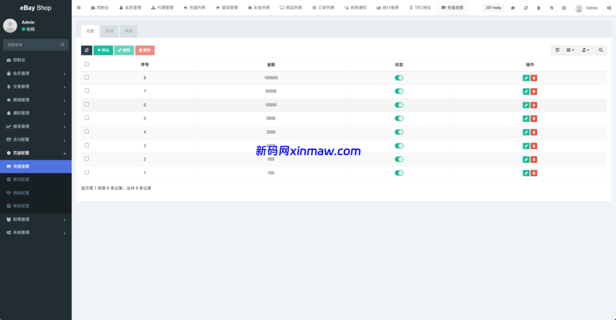Open 统计报表 in the top nav
The height and width of the screenshot is (320, 616).
[387, 8]
